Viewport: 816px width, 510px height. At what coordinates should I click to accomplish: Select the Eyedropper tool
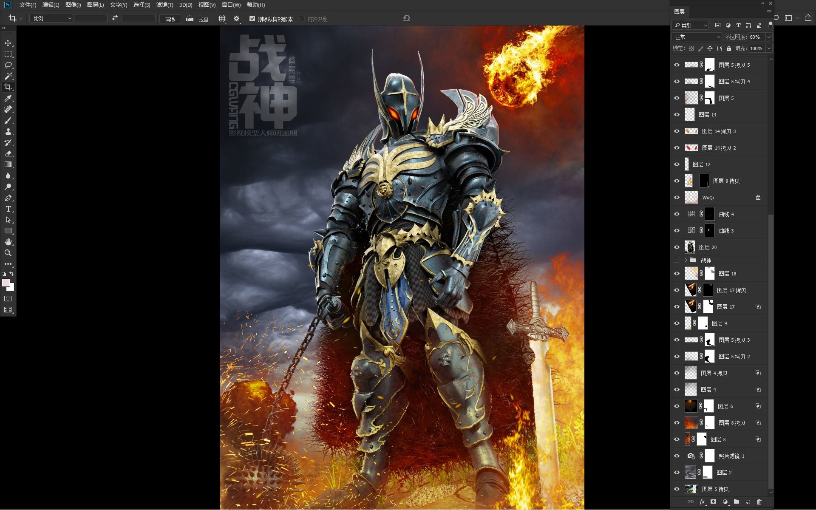click(x=8, y=98)
